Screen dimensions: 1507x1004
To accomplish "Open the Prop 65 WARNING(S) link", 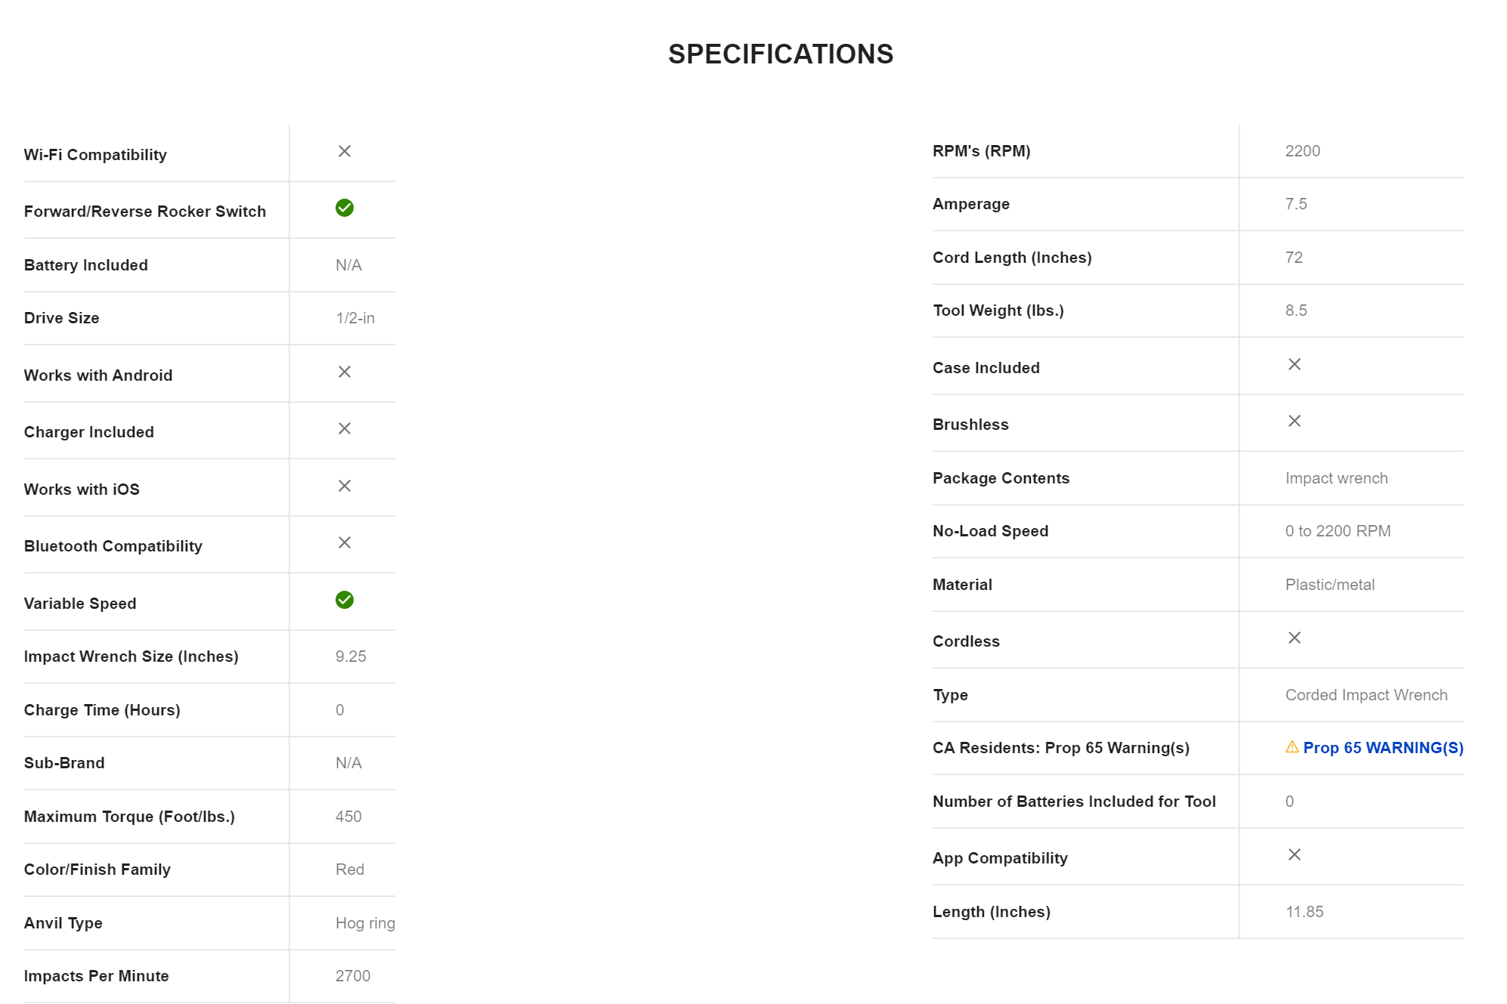I will pyautogui.click(x=1382, y=748).
